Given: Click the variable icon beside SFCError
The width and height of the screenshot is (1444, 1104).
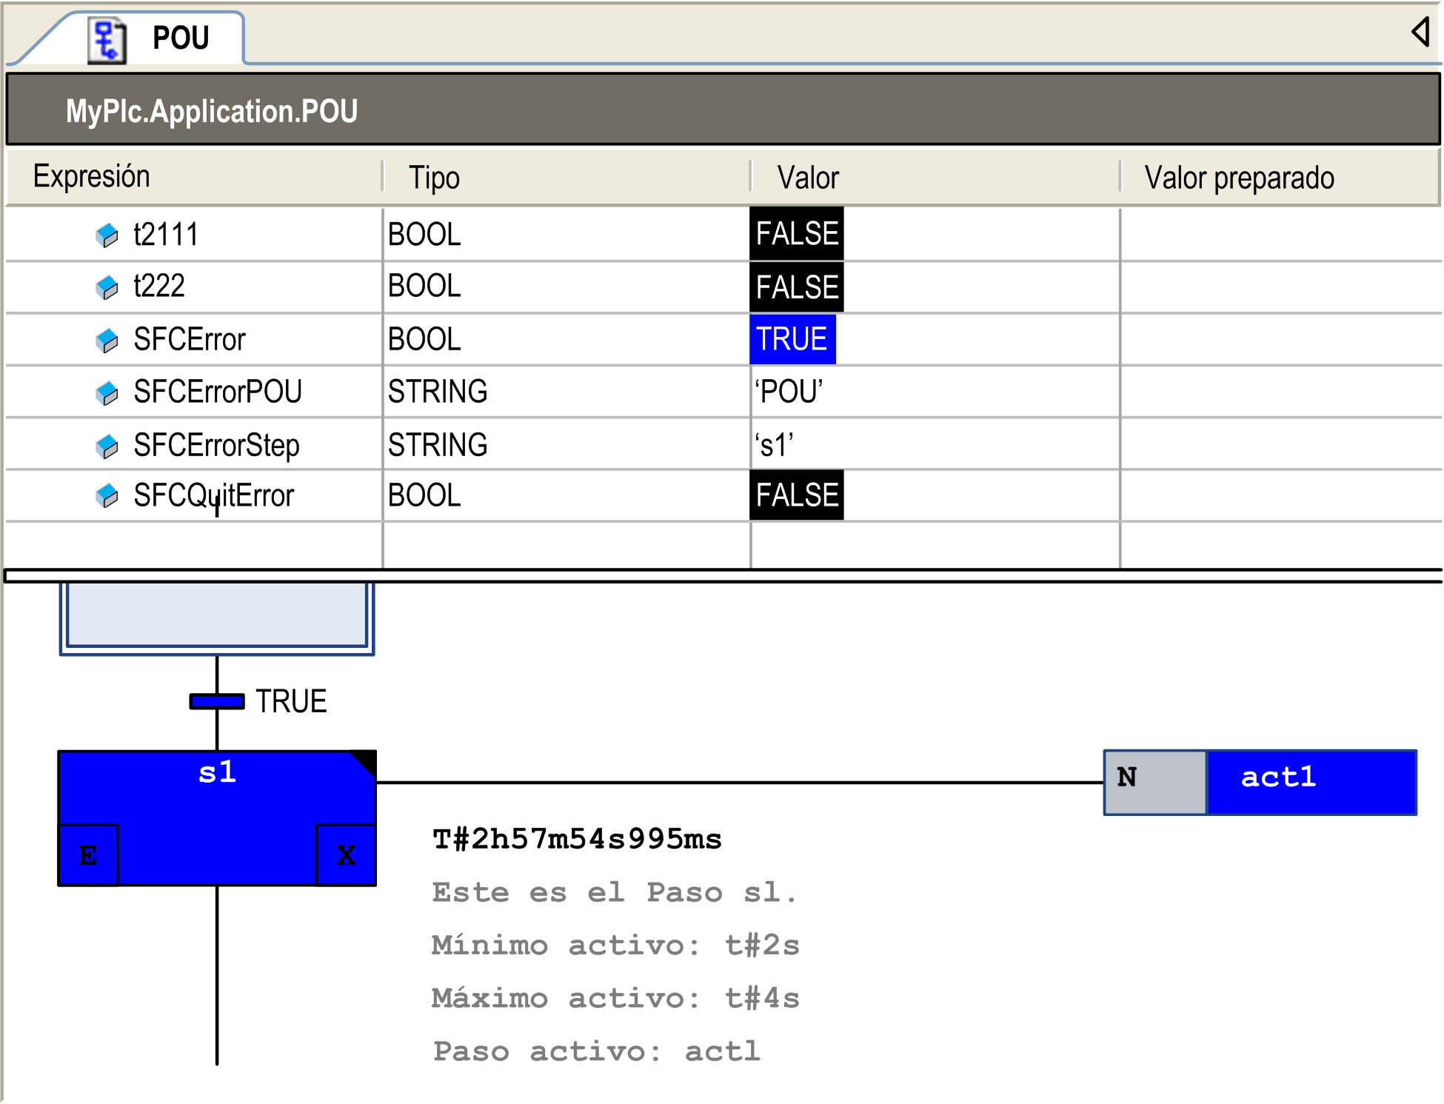Looking at the screenshot, I should [107, 340].
